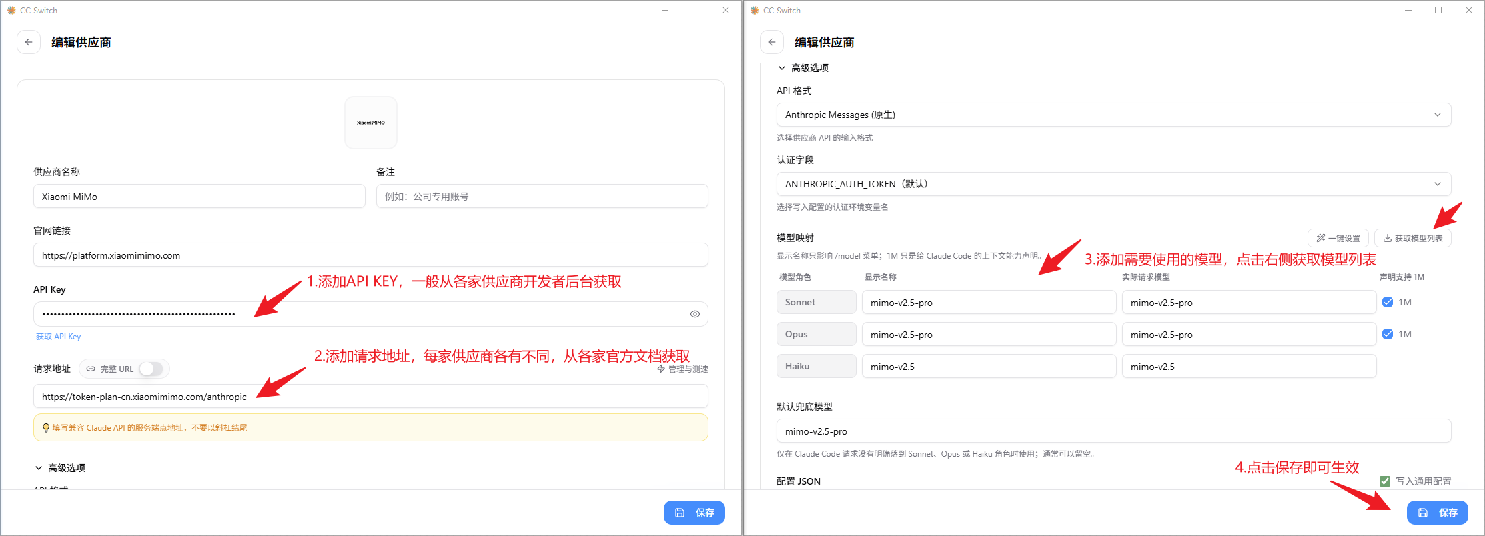Click the 请求地址 URL input field

point(371,397)
